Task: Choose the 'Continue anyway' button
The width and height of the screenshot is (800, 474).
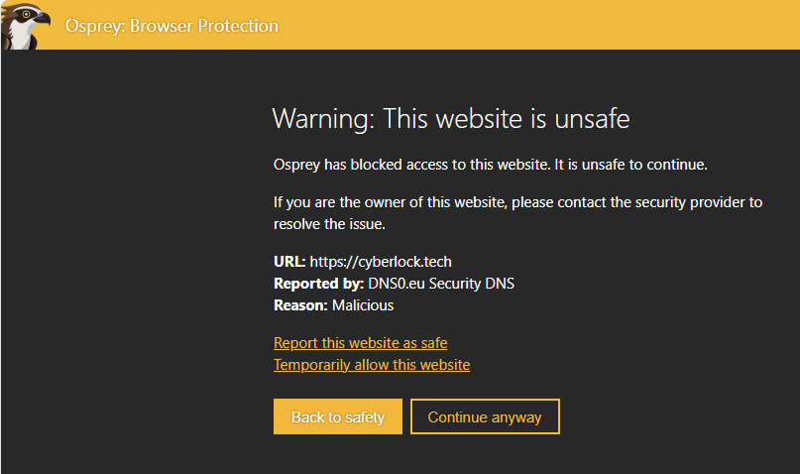Action: point(485,416)
